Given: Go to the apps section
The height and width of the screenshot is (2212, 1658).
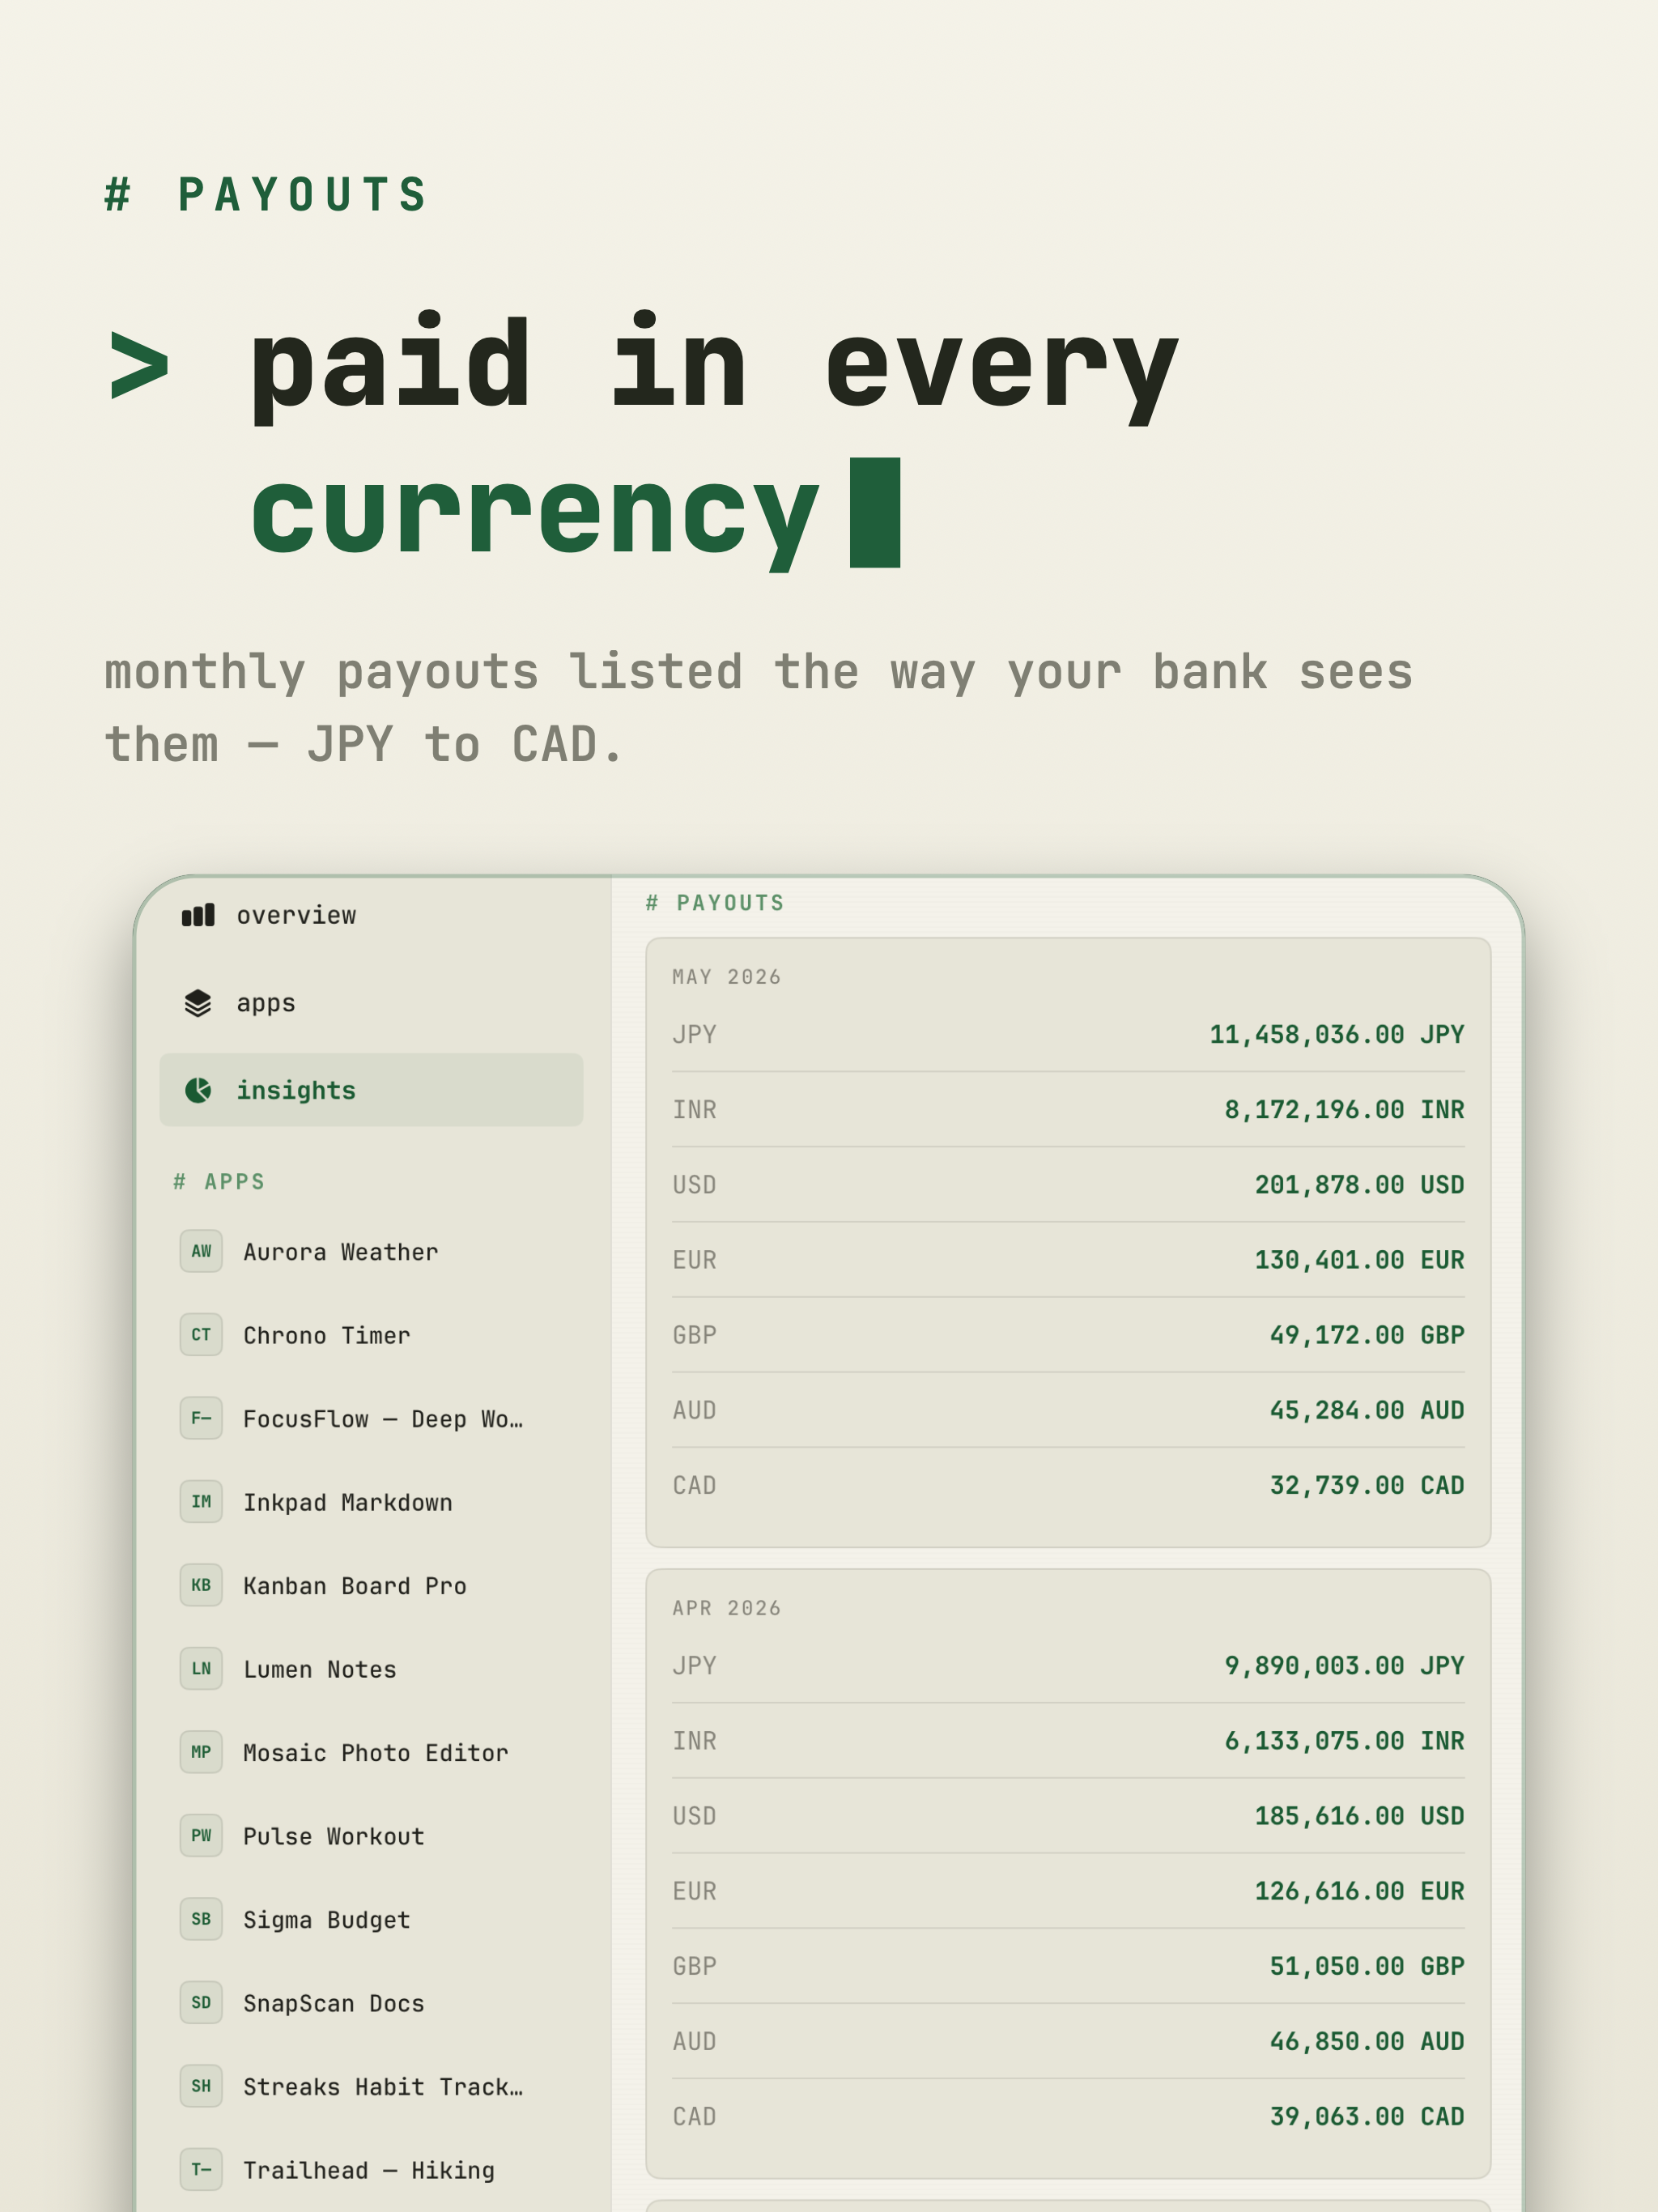Looking at the screenshot, I should pyautogui.click(x=371, y=1003).
